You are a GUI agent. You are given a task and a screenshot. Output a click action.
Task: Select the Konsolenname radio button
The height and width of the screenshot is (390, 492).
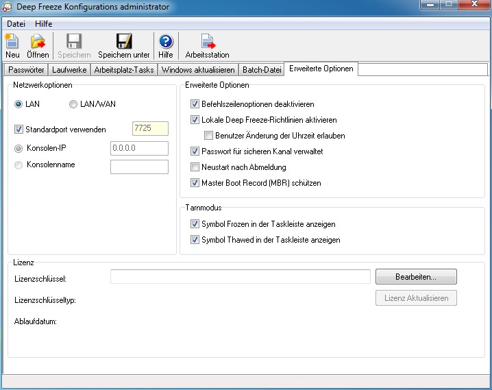coord(19,164)
